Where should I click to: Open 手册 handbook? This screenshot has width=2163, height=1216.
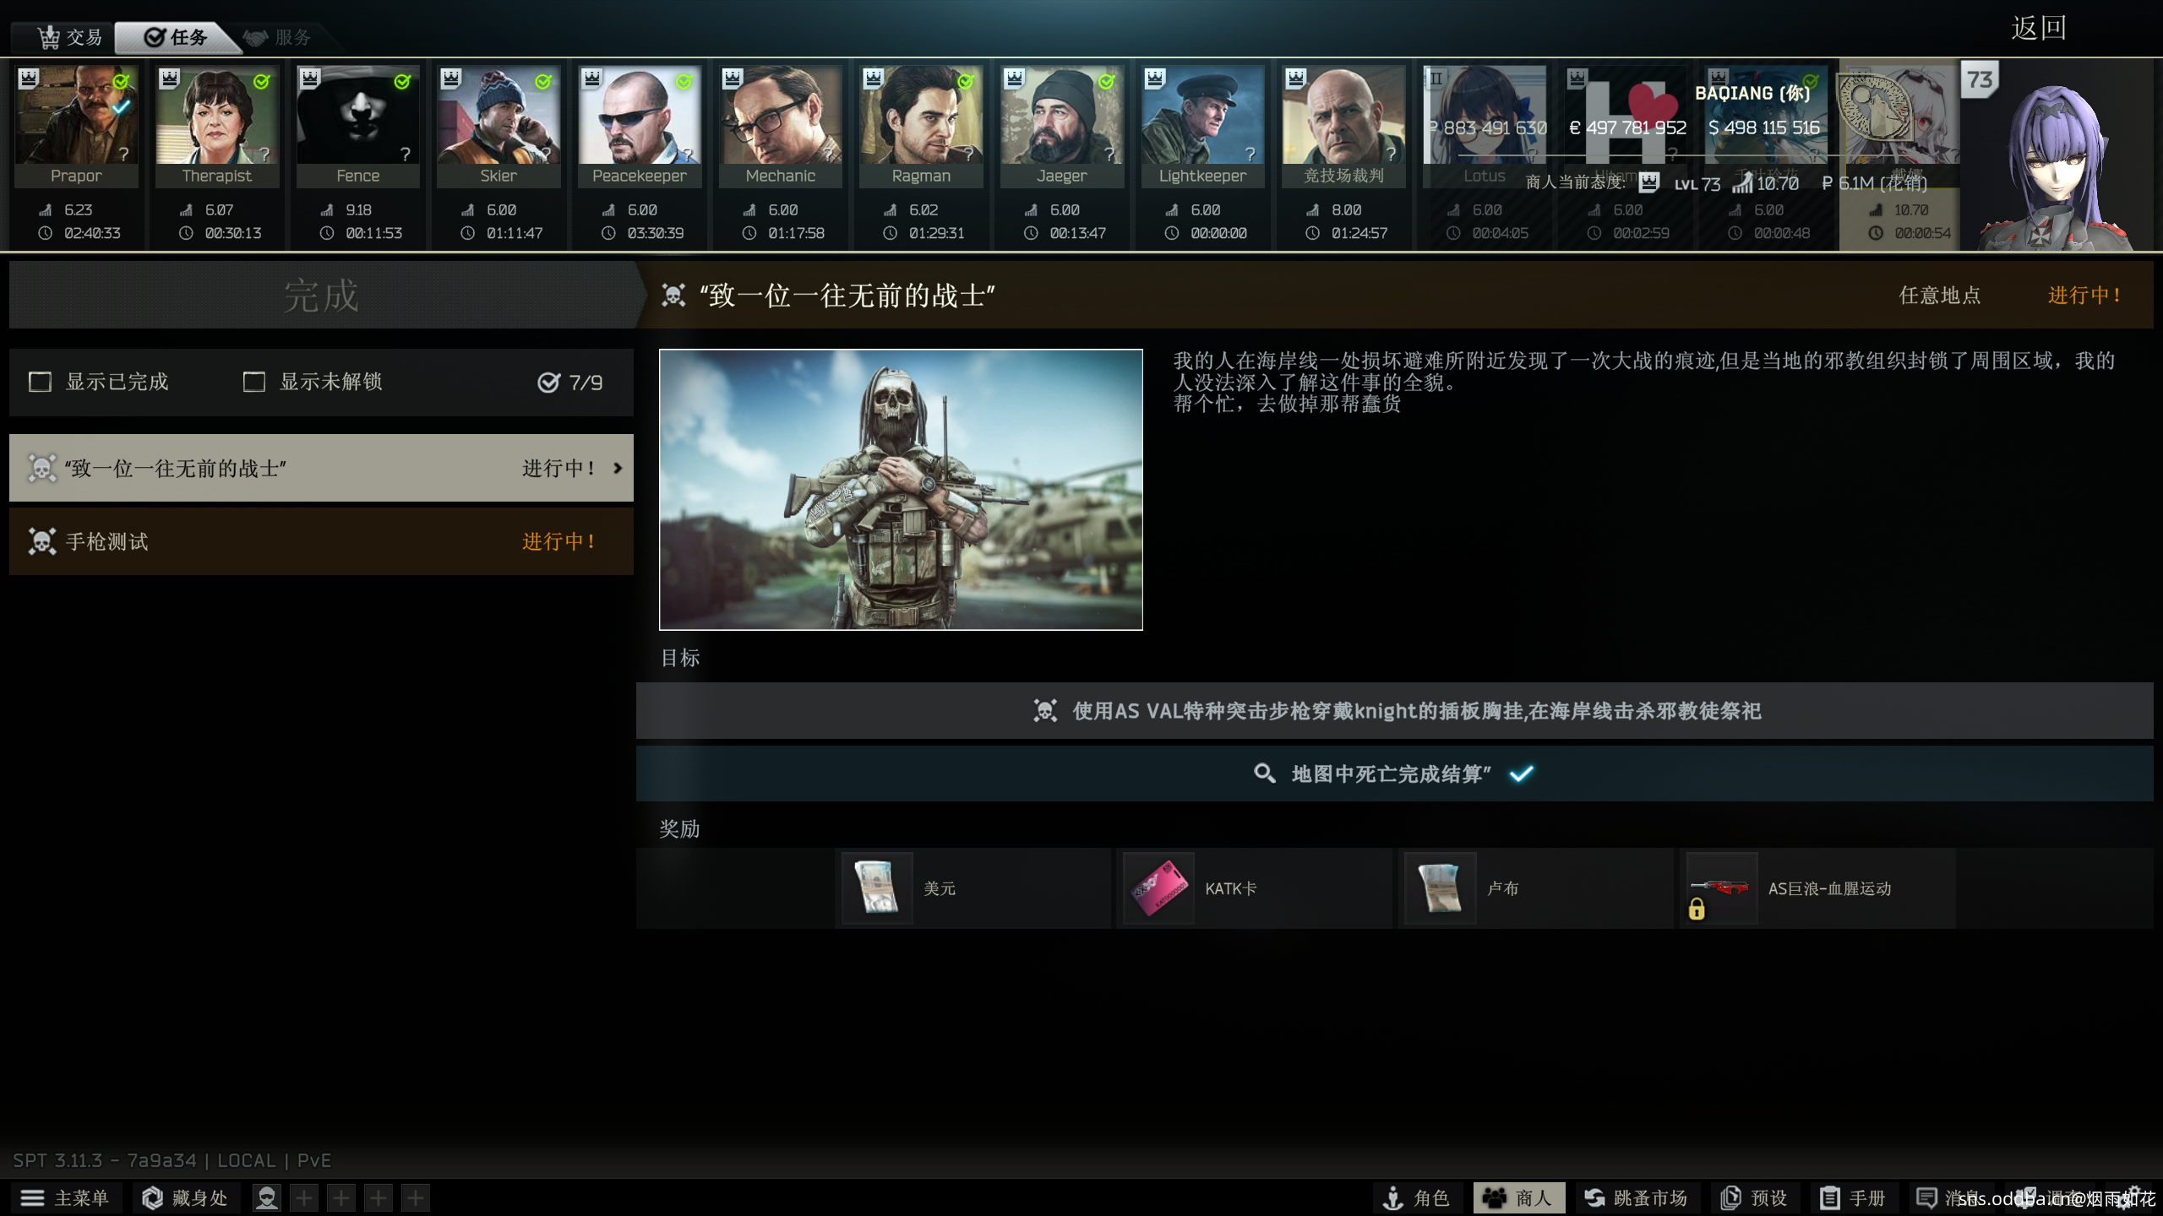click(1854, 1197)
